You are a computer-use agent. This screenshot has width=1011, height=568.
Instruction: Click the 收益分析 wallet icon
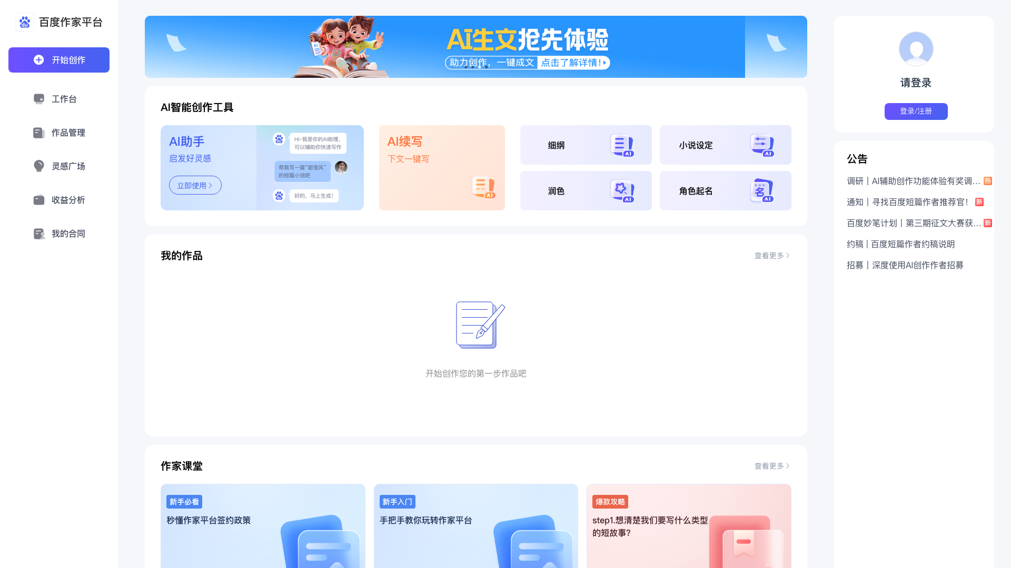[x=39, y=200]
